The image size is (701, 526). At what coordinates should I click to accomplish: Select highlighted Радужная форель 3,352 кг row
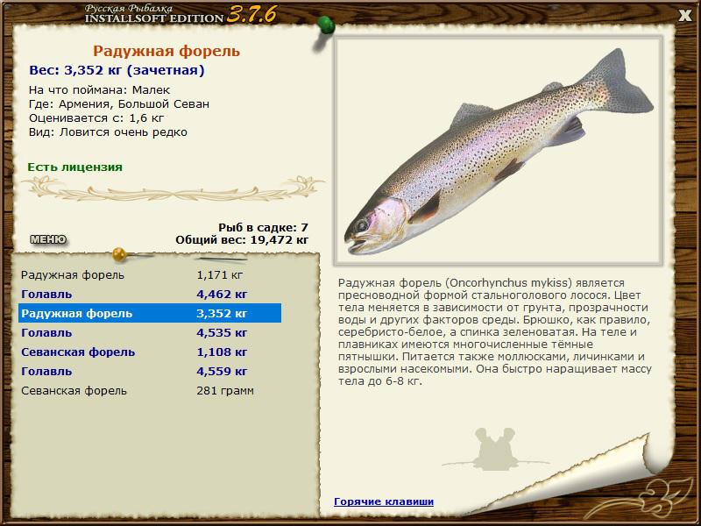point(150,313)
